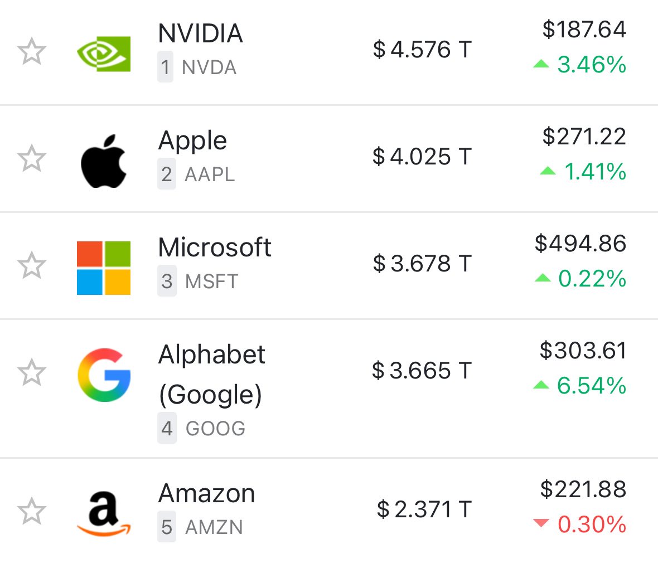
Task: Click the NVIDIA logo icon
Action: pos(104,54)
